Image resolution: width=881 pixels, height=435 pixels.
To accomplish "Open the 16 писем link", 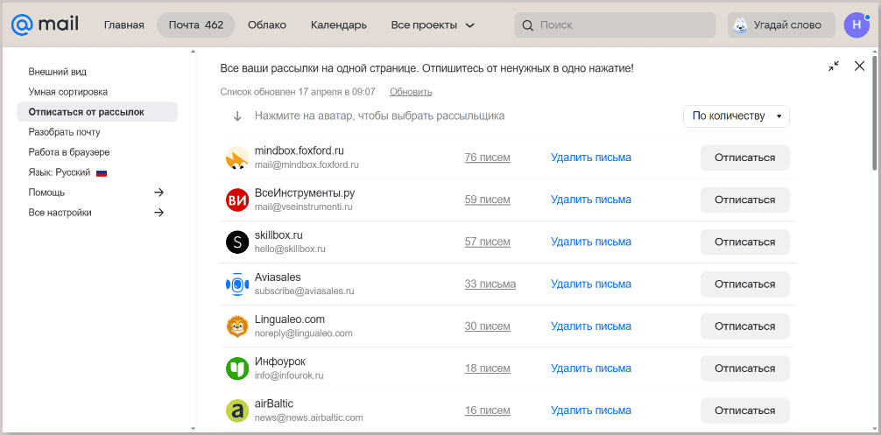I will pos(487,410).
